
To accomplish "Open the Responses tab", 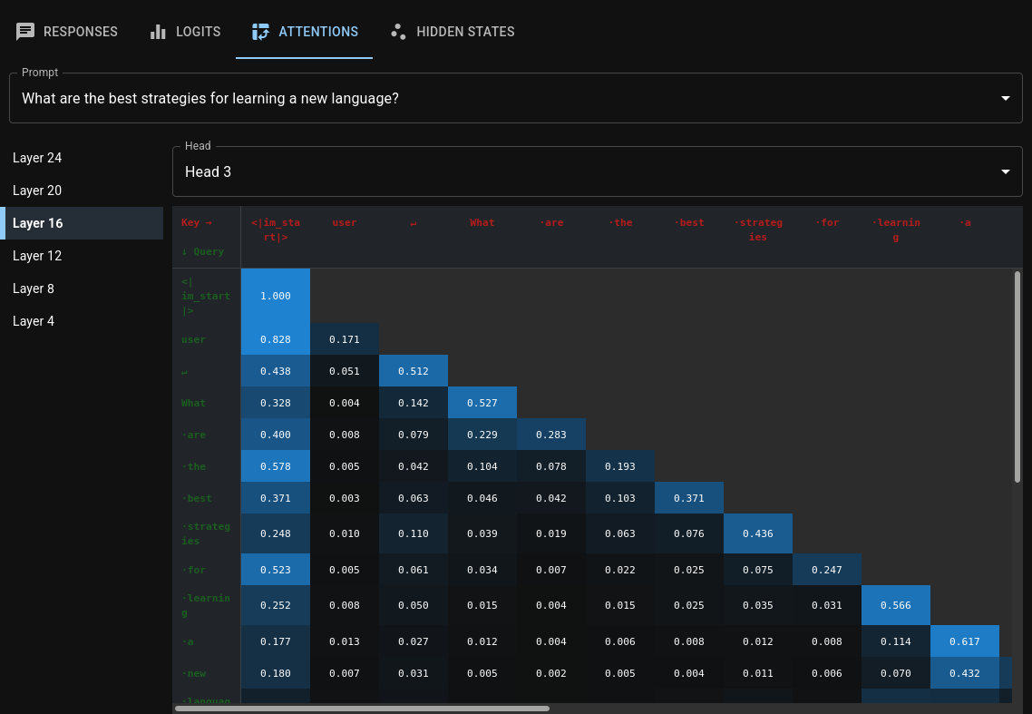I will (x=66, y=32).
